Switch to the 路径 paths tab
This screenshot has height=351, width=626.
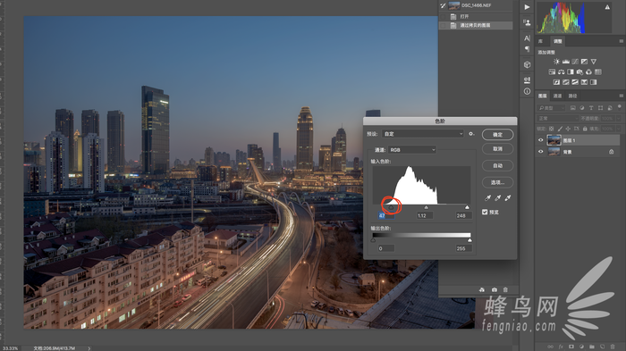(x=572, y=96)
